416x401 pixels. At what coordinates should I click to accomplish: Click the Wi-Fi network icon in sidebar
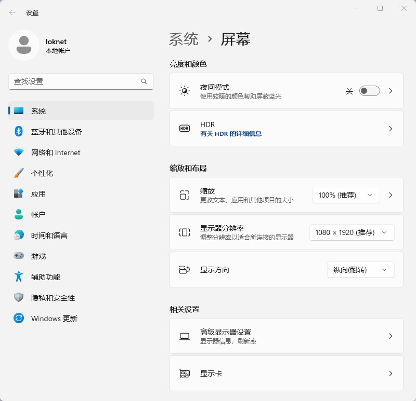click(x=19, y=152)
